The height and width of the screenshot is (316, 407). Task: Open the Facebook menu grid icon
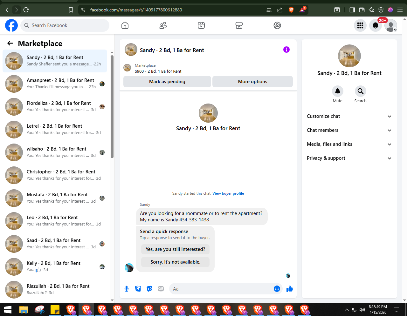[360, 25]
